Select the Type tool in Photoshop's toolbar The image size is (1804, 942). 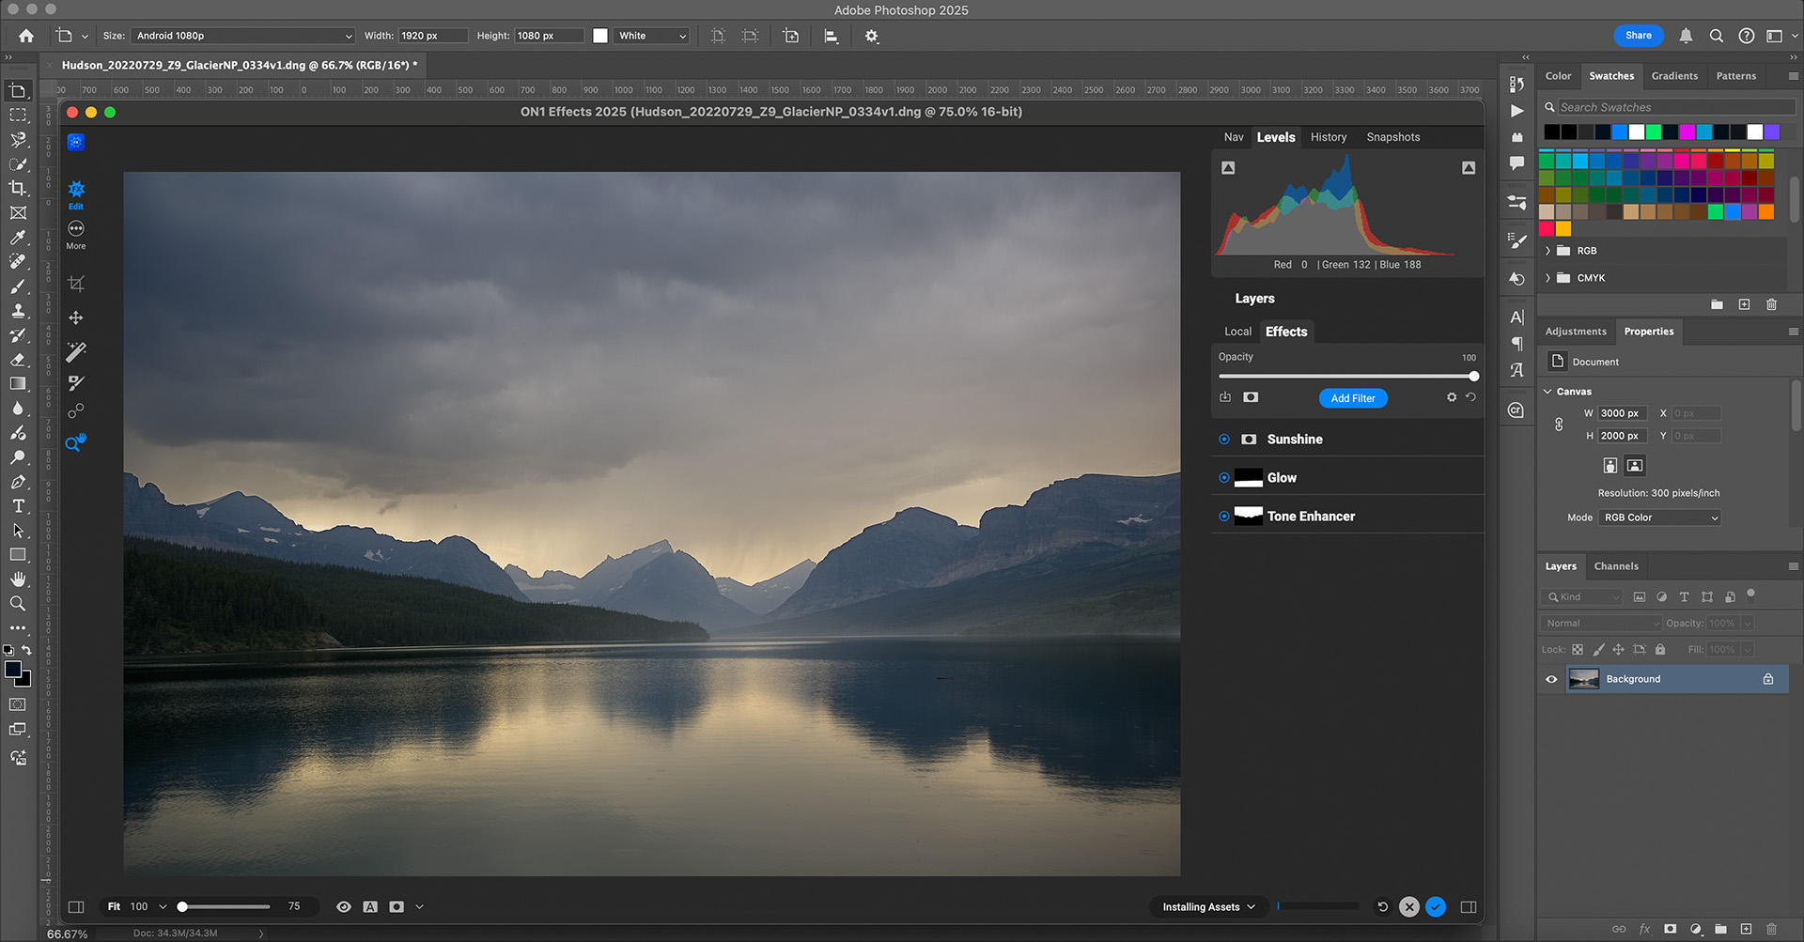(x=18, y=505)
